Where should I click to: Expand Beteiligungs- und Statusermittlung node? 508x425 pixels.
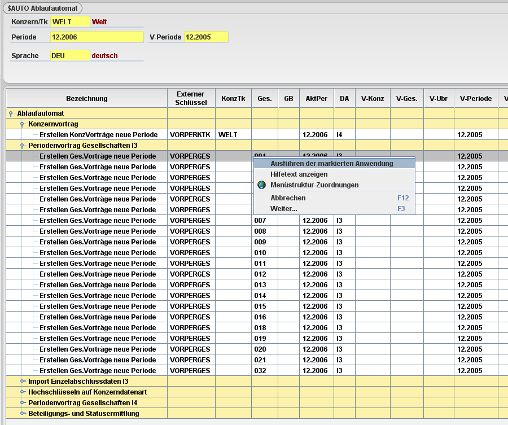pos(23,414)
